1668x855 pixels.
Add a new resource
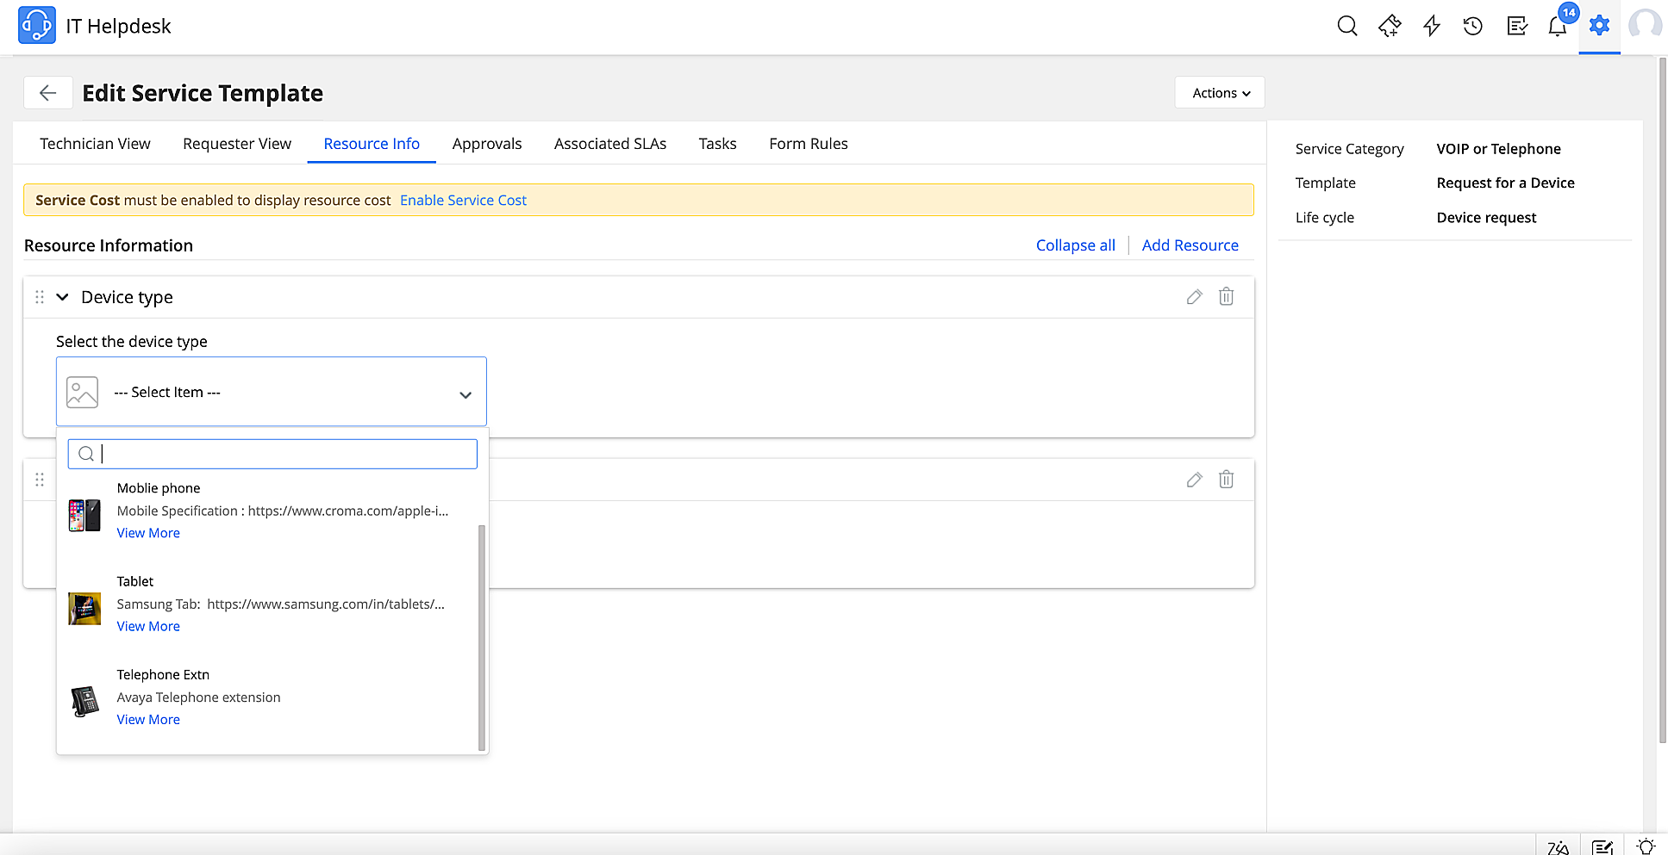click(1190, 245)
